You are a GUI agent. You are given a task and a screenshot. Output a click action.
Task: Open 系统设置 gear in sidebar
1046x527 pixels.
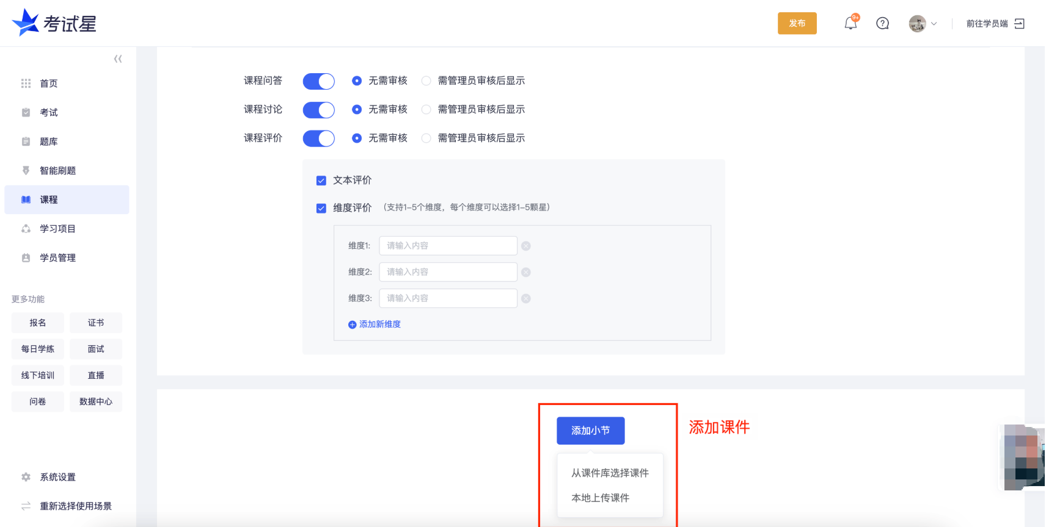26,477
